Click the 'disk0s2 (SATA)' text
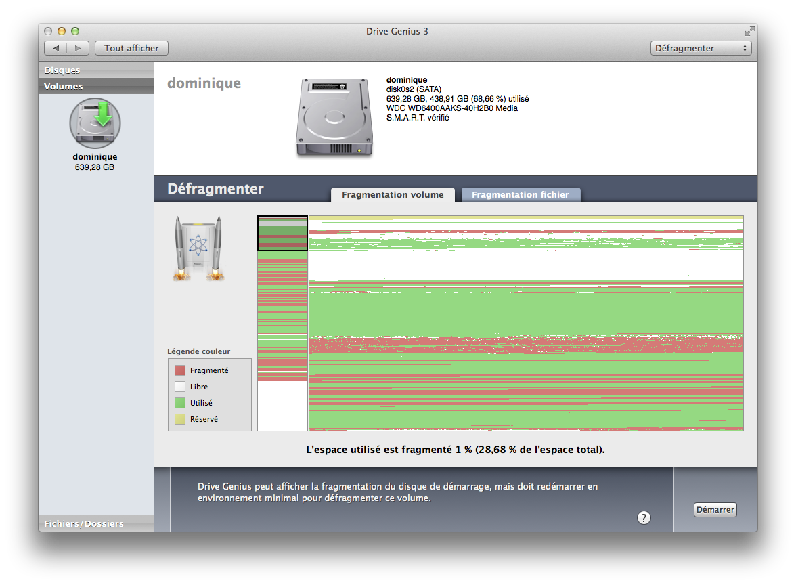This screenshot has height=585, width=796. [x=414, y=89]
